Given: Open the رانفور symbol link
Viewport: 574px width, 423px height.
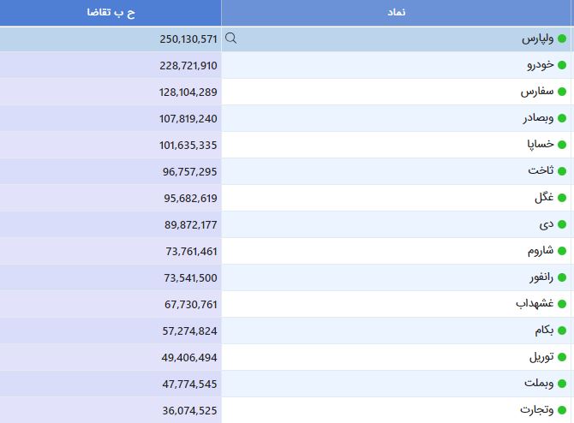Looking at the screenshot, I should [x=541, y=277].
